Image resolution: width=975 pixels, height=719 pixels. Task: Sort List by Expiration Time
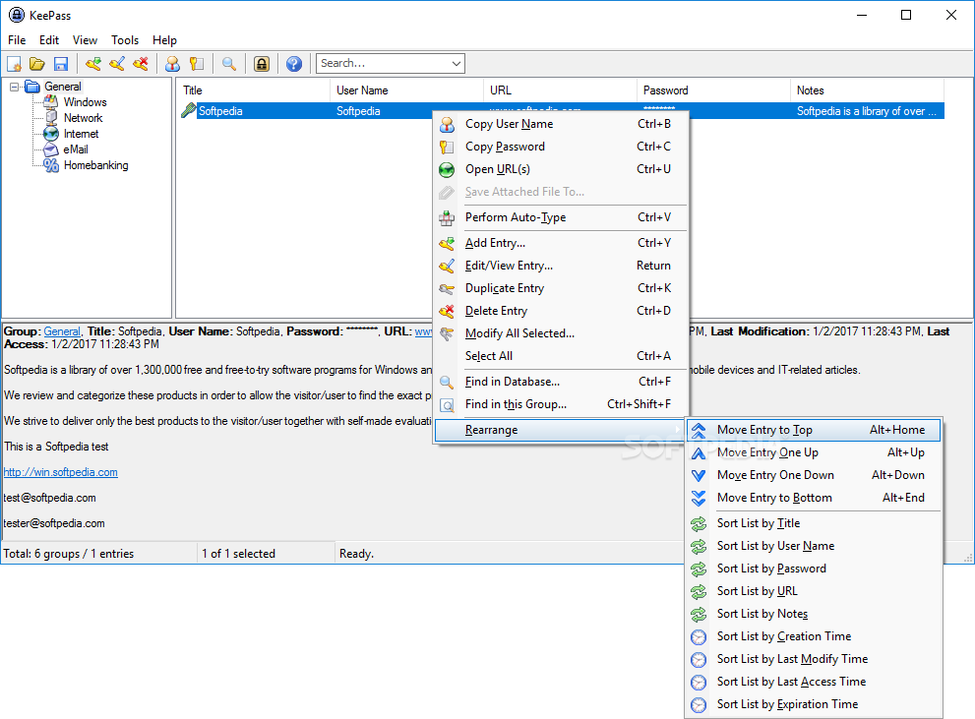click(814, 704)
